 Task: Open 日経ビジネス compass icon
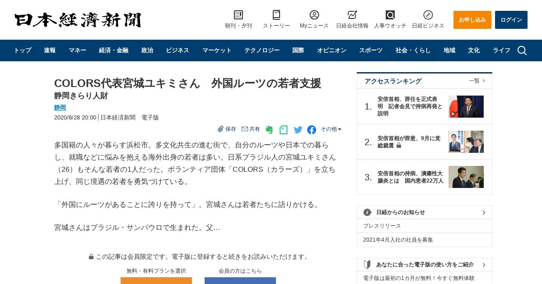point(428,15)
